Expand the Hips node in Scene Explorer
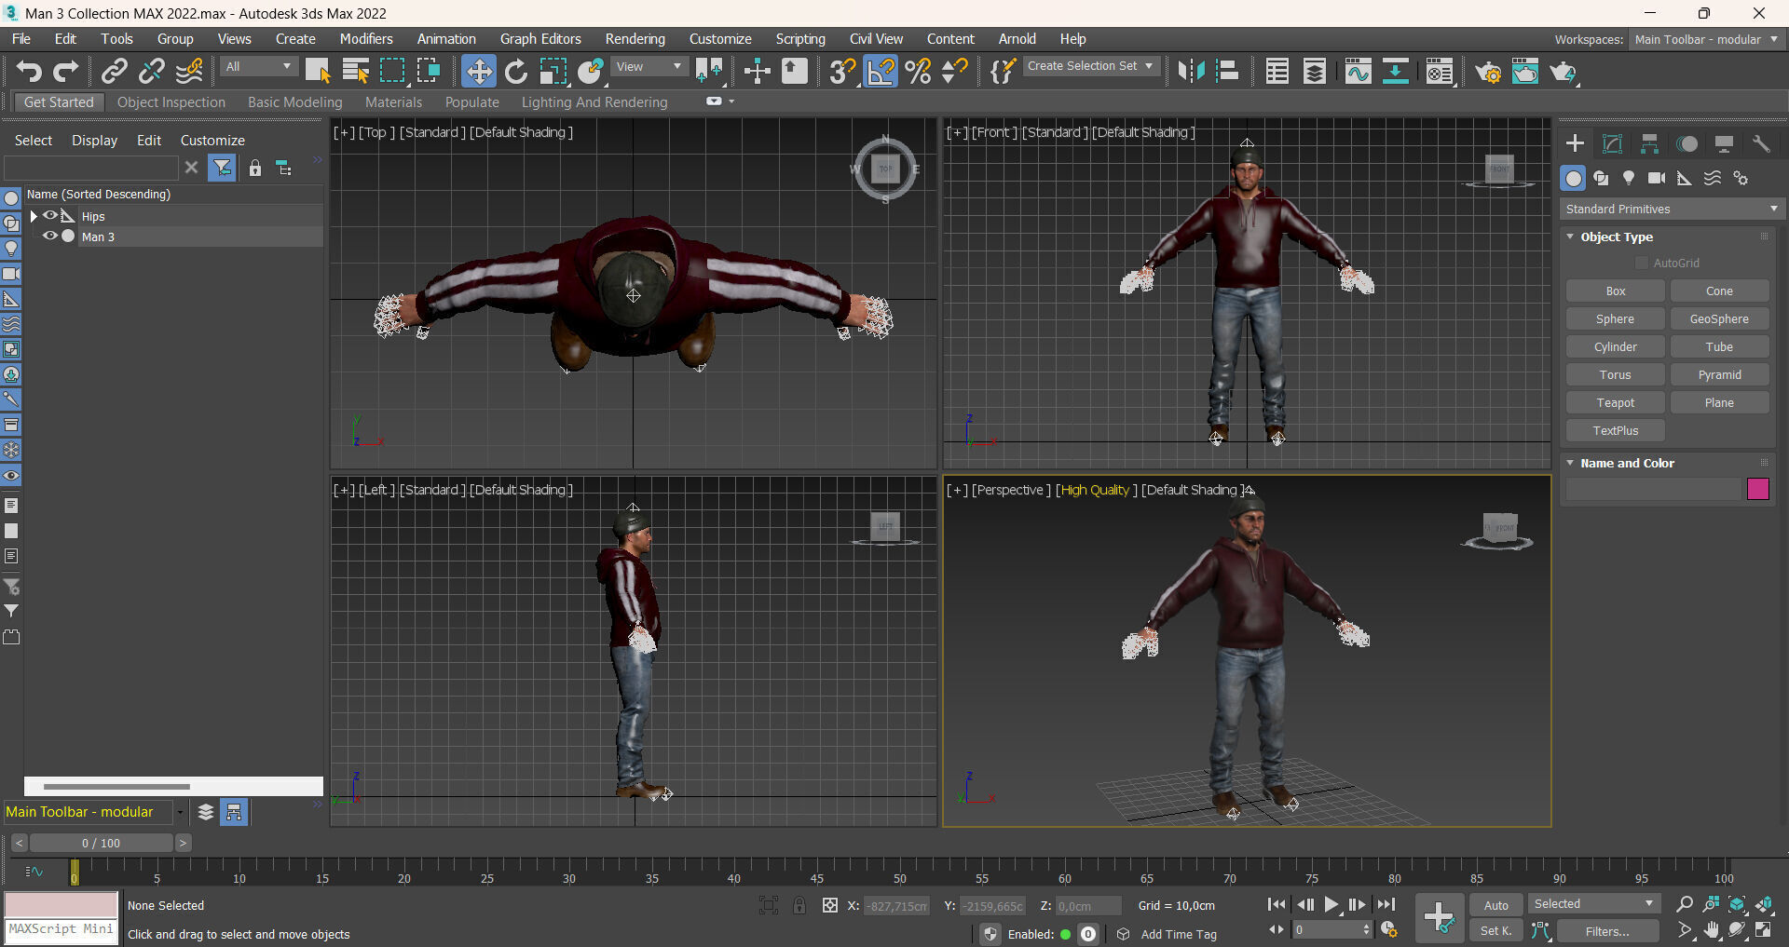Viewport: 1789px width, 947px height. point(34,216)
